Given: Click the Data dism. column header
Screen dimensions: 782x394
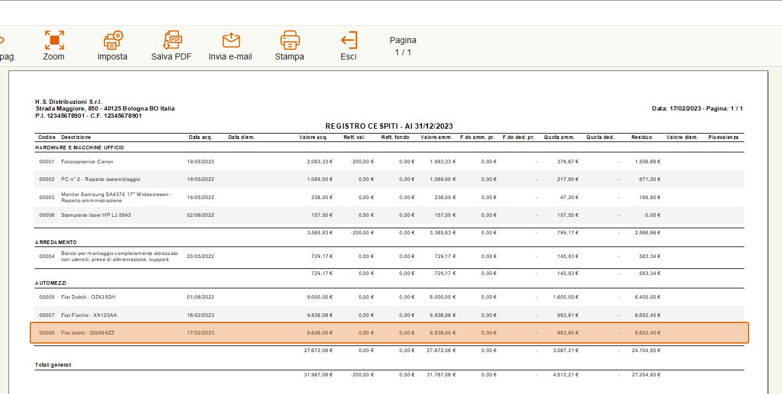Looking at the screenshot, I should pos(242,137).
